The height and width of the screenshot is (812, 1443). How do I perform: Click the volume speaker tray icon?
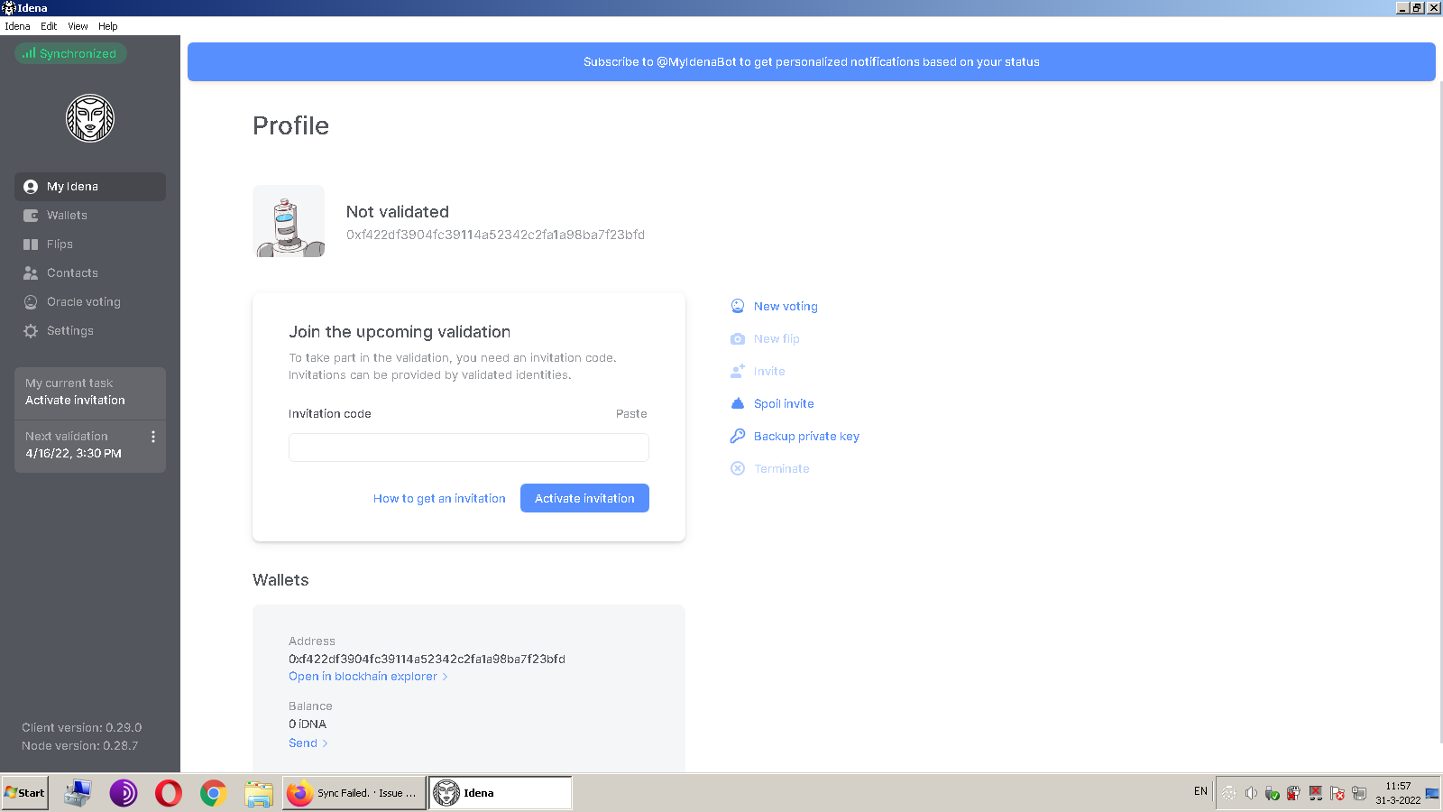1251,793
